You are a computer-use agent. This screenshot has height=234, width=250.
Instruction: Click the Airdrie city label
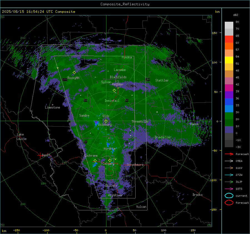click(109, 149)
